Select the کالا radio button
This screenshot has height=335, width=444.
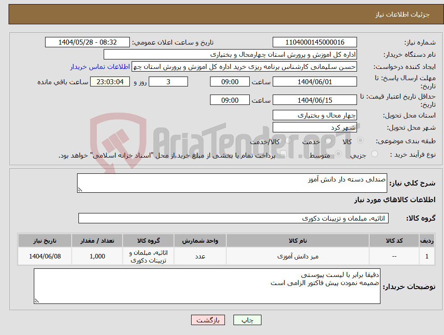click(361, 140)
